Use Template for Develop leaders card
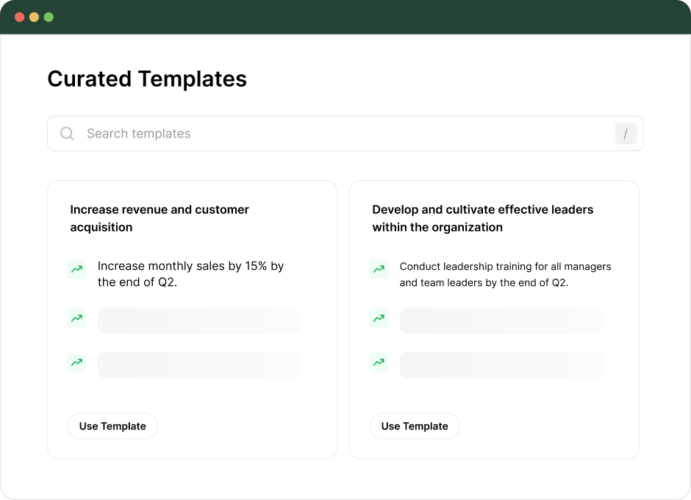Image resolution: width=691 pixels, height=500 pixels. tap(415, 426)
